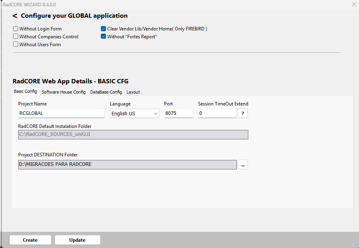Click the Project DESTINATION Folder path field
359x248 pixels.
click(127, 164)
